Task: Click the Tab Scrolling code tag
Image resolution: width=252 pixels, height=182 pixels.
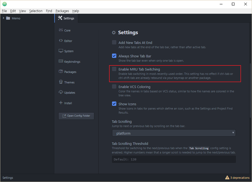Action: click(x=199, y=148)
